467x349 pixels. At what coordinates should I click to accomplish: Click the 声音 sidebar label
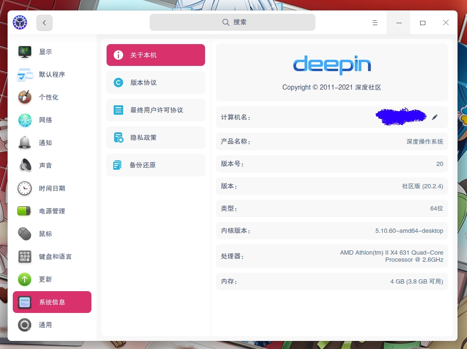(45, 165)
